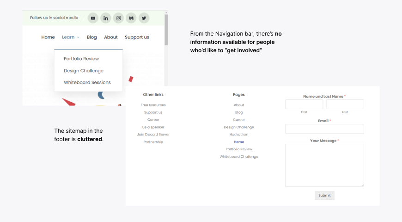Image resolution: width=402 pixels, height=222 pixels.
Task: Open Support us under Other links
Action: pyautogui.click(x=153, y=112)
